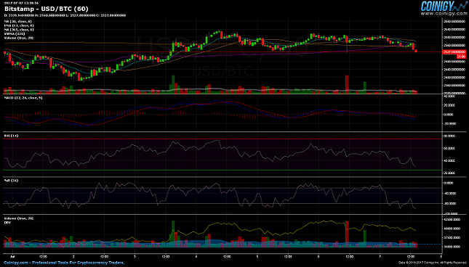Image resolution: width=469 pixels, height=267 pixels.
Task: Click the Data ©2016-2017 Coinigy Inc. copyright text
Action: click(432, 263)
